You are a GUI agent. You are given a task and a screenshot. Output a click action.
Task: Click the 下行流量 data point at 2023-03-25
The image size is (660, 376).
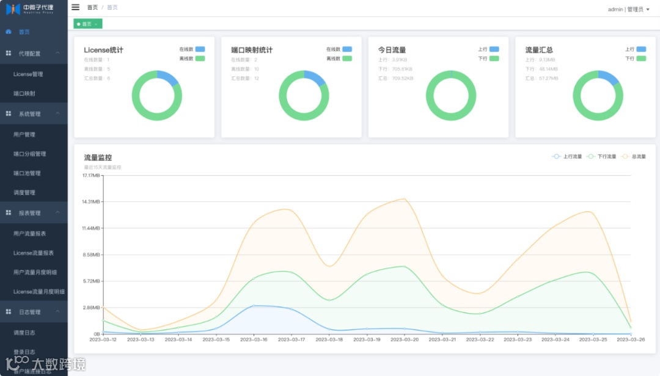coord(593,274)
